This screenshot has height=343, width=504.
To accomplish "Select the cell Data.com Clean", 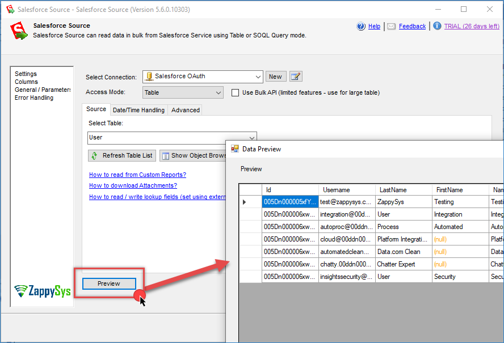I will [404, 252].
